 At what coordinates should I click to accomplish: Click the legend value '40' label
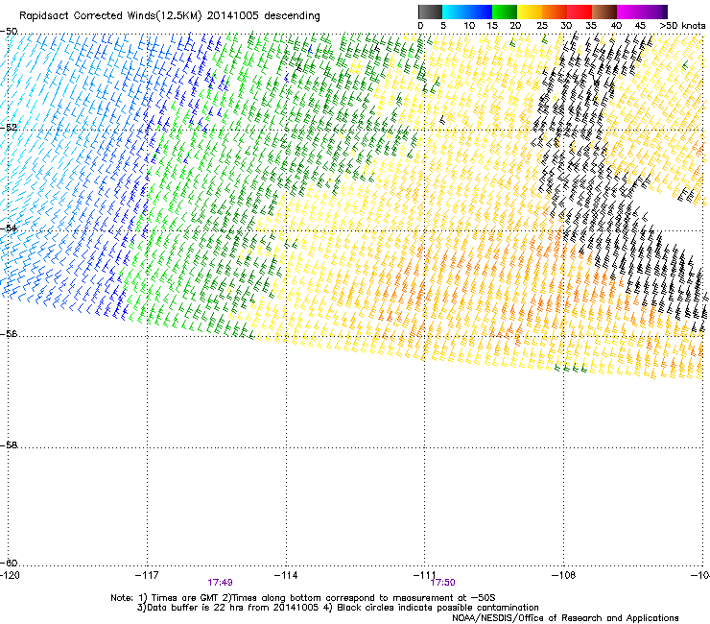pos(616,26)
